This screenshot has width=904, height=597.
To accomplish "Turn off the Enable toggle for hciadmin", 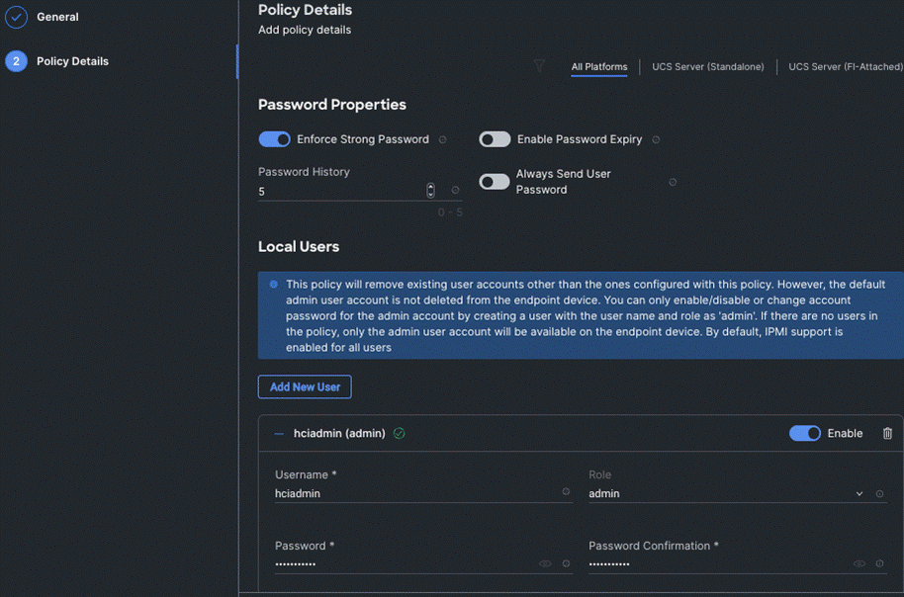I will pos(805,433).
